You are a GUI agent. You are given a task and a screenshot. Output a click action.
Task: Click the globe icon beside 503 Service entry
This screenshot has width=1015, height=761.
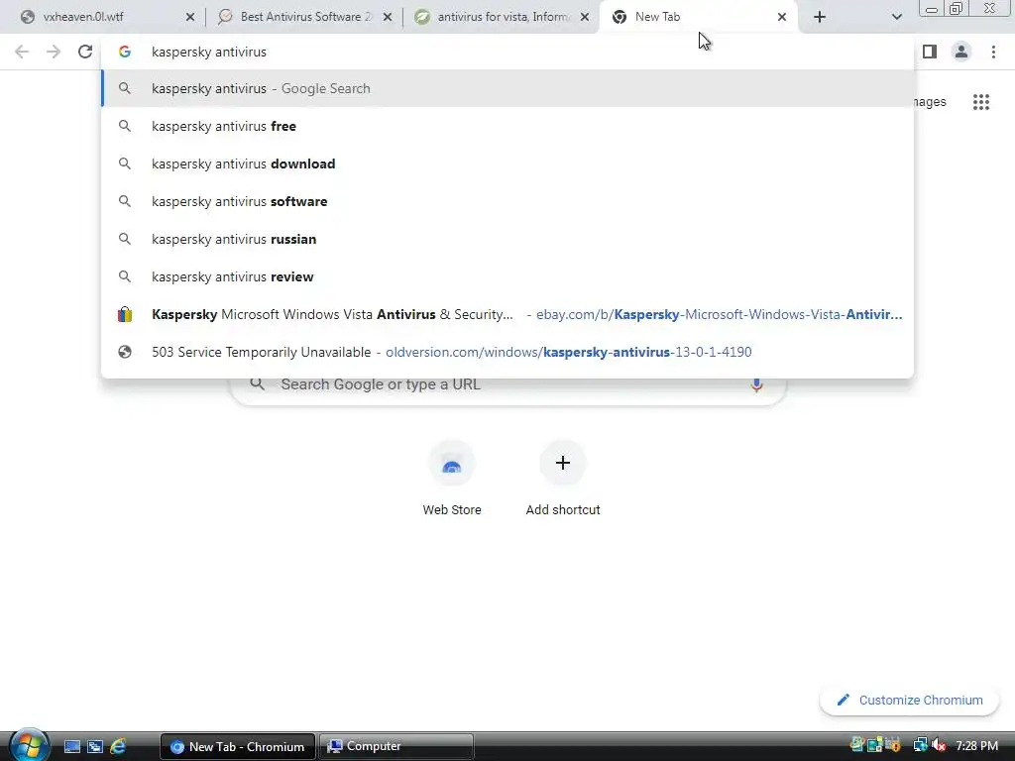point(125,352)
